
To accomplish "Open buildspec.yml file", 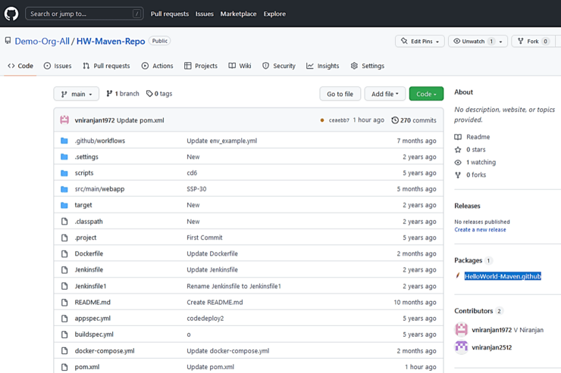I will 94,334.
